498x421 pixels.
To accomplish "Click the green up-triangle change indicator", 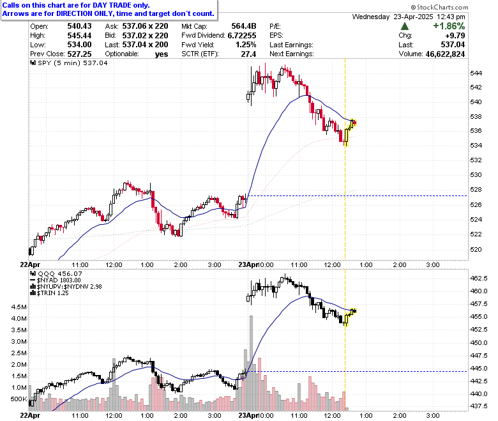I will coord(405,26).
